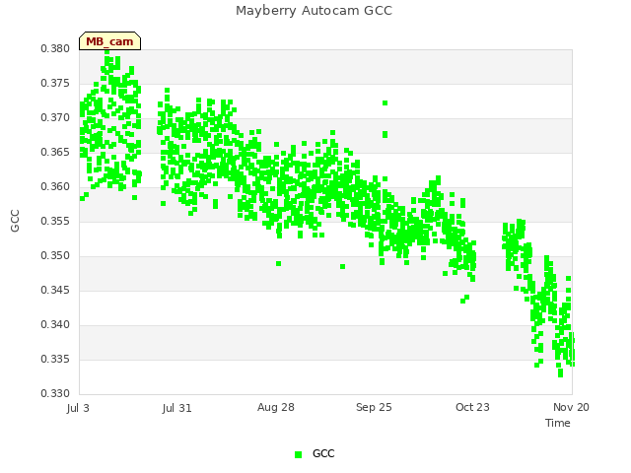Click the y-axis label 0.350

55,256
